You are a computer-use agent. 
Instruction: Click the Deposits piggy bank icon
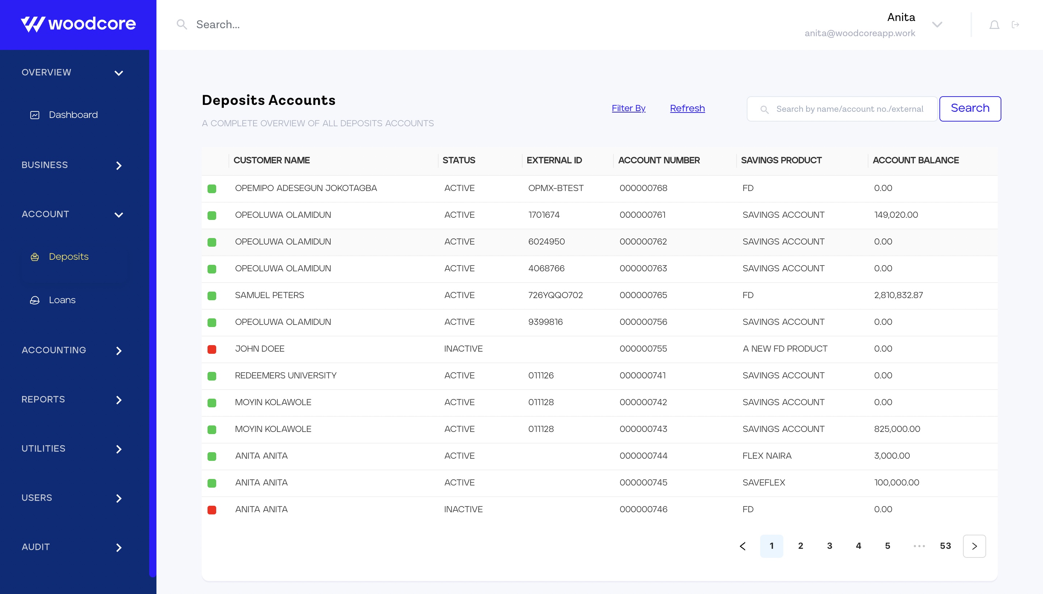35,256
